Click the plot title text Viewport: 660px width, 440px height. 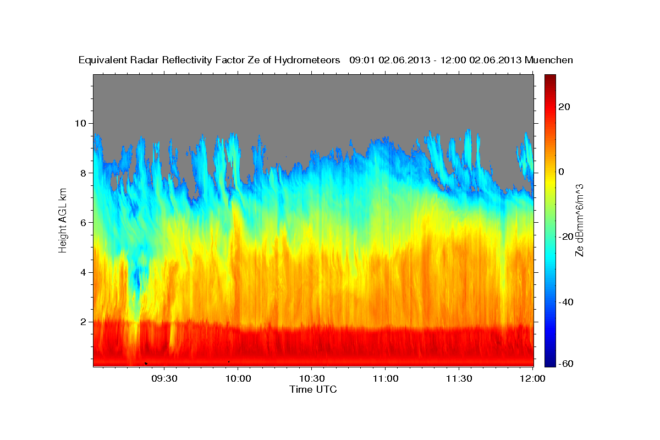tap(326, 60)
